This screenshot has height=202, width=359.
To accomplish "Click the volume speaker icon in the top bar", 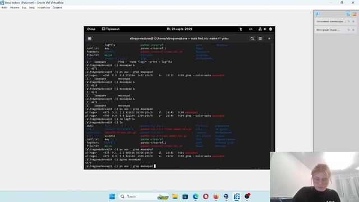I will point(265,29).
